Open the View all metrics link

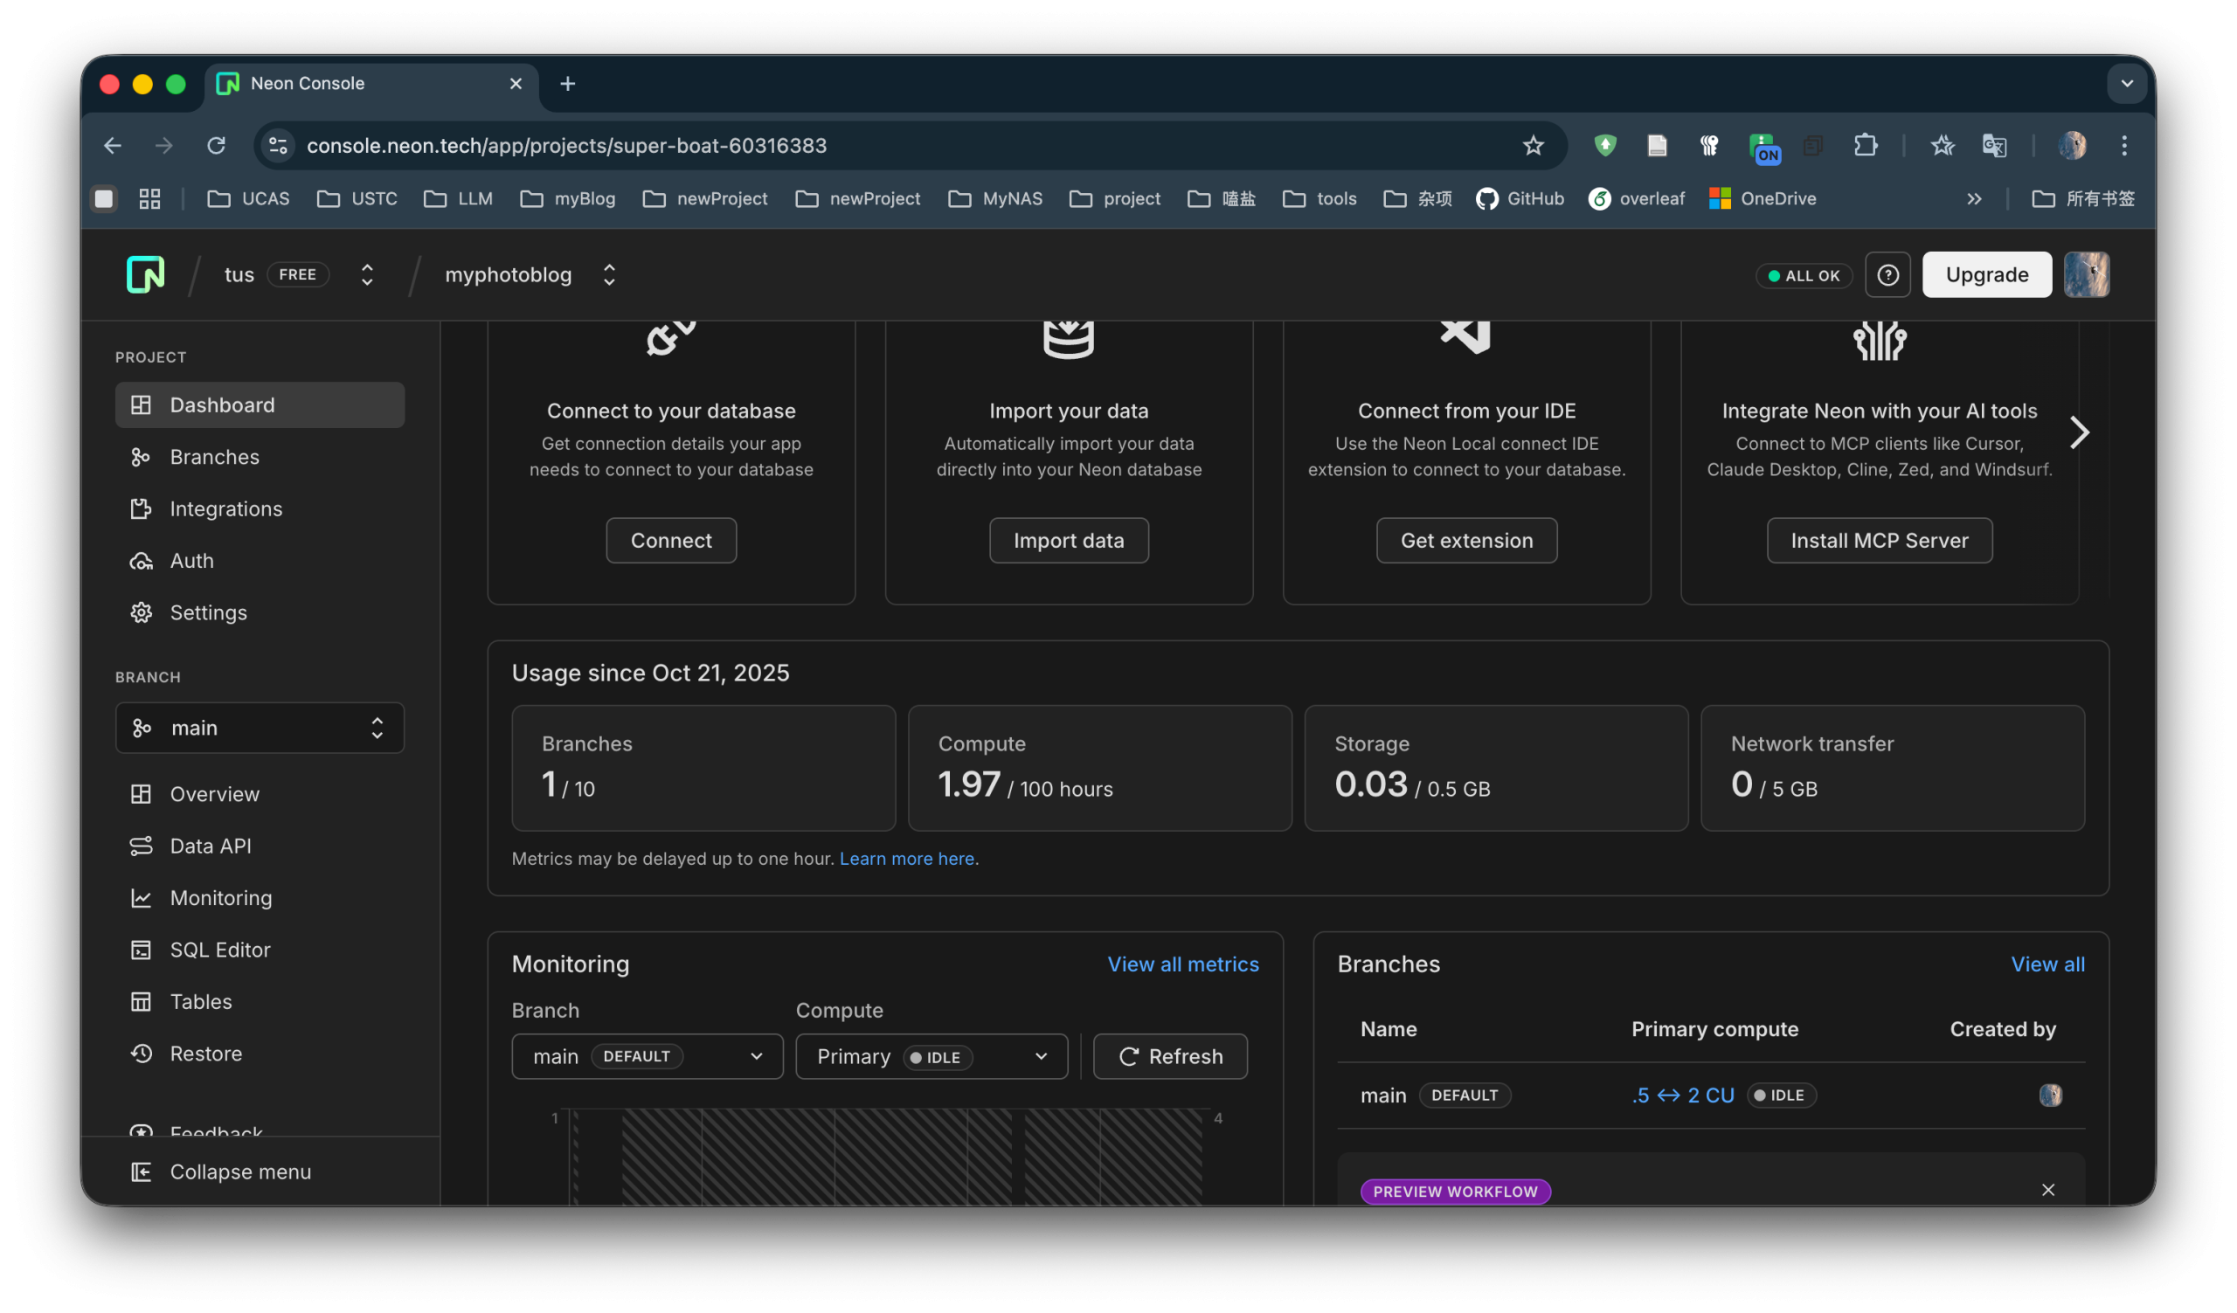tap(1182, 964)
